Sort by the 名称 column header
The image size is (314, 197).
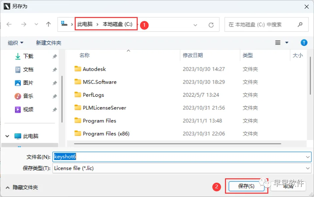pos(84,55)
